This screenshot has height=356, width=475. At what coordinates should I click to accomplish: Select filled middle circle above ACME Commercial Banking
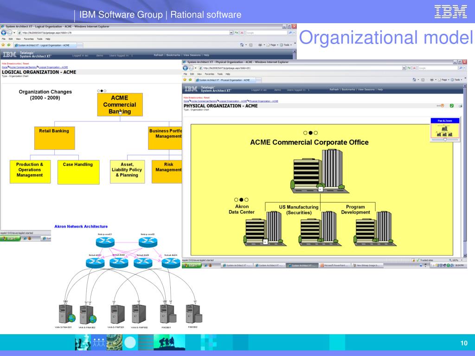pyautogui.click(x=102, y=91)
